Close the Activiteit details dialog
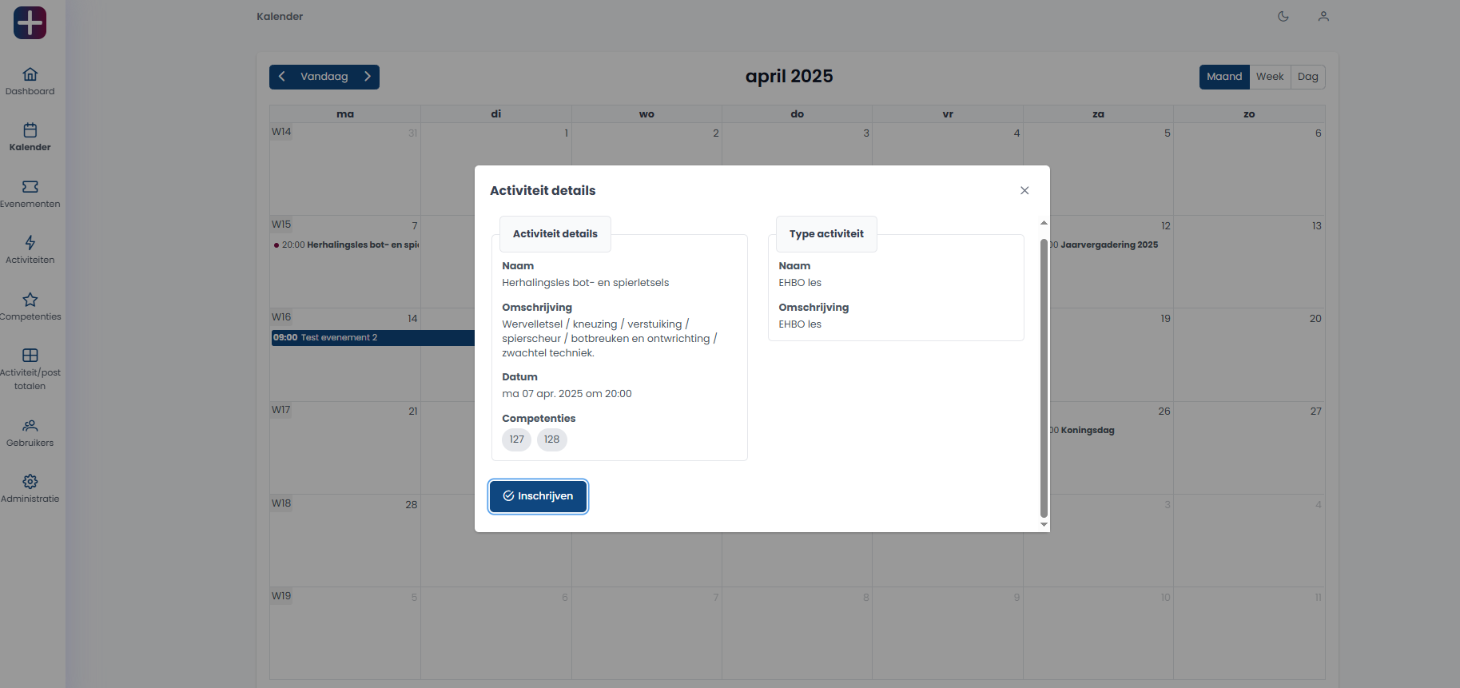Screen dimensions: 1460x688 tap(1024, 190)
